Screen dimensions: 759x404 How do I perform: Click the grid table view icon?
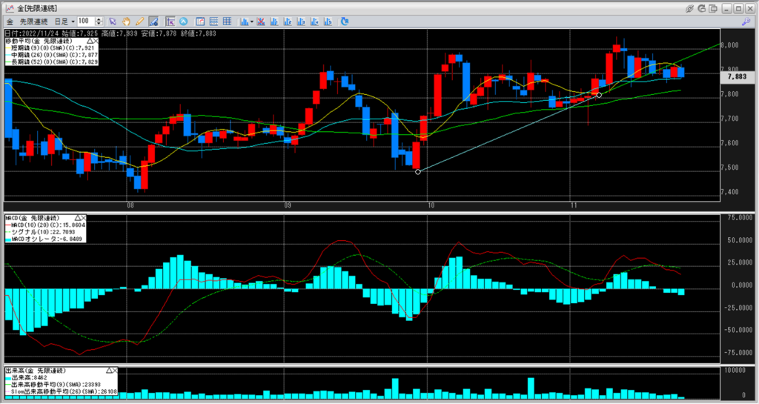(227, 21)
